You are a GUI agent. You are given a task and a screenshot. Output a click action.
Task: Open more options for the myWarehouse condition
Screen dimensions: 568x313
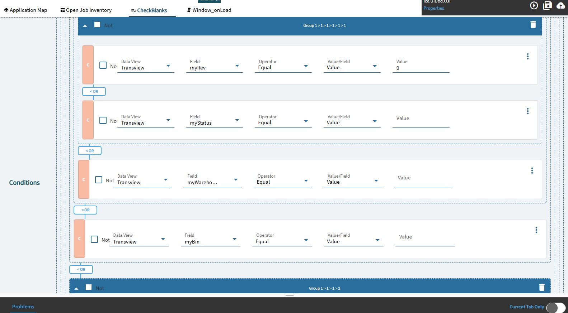(x=532, y=171)
